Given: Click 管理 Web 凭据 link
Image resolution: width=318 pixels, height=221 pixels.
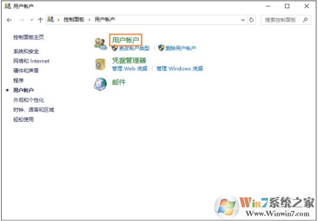Looking at the screenshot, I should click(130, 68).
